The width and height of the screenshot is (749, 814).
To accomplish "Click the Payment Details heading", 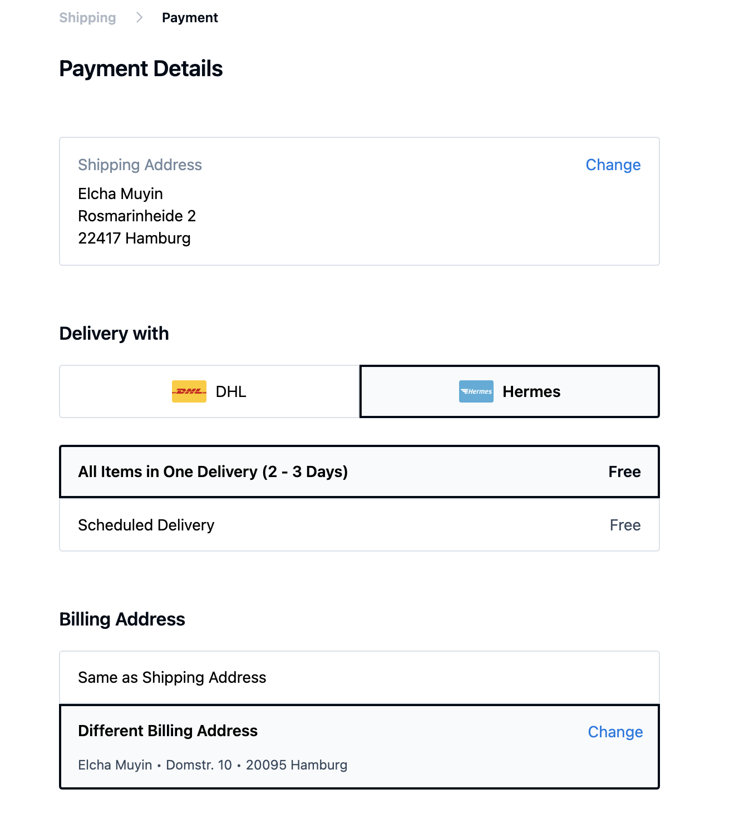I will 141,69.
